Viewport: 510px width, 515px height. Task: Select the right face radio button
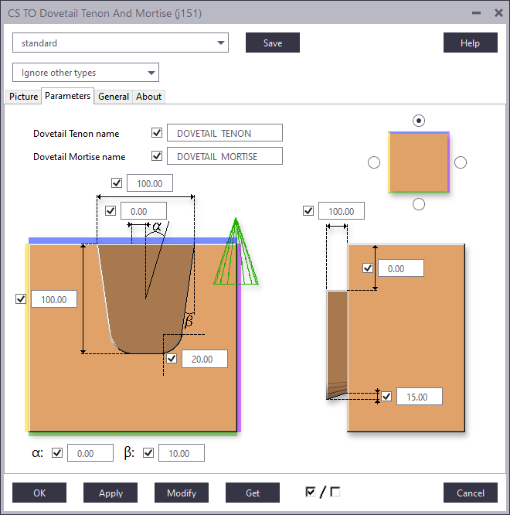(x=461, y=162)
